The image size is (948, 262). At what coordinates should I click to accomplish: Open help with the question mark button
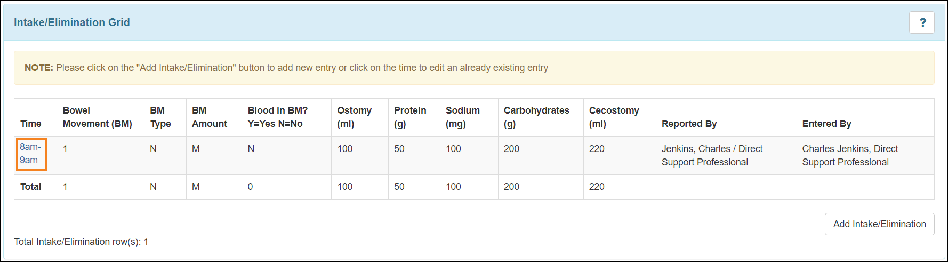tap(922, 22)
